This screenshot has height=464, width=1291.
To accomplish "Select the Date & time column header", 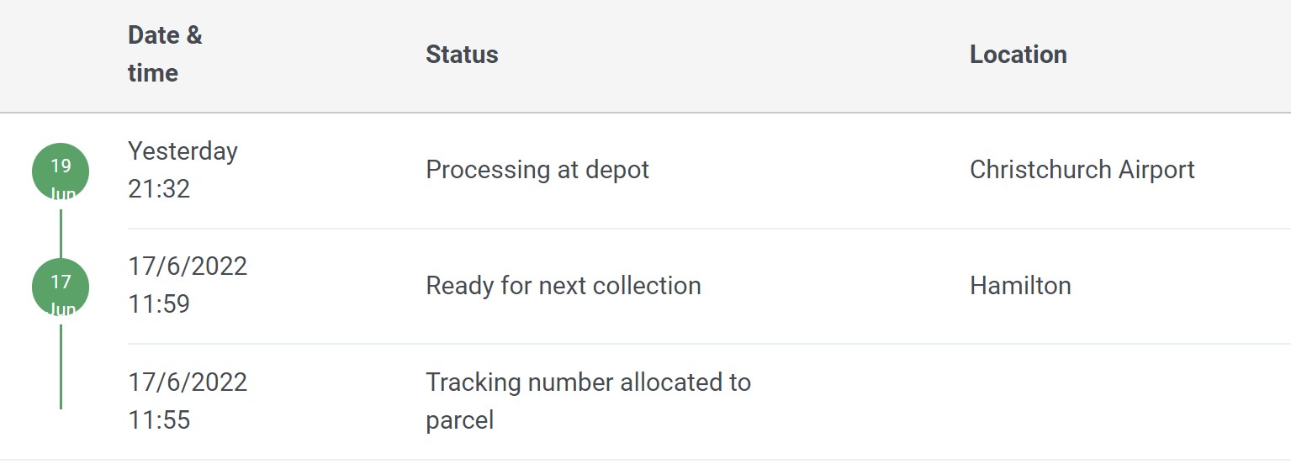I will [165, 54].
